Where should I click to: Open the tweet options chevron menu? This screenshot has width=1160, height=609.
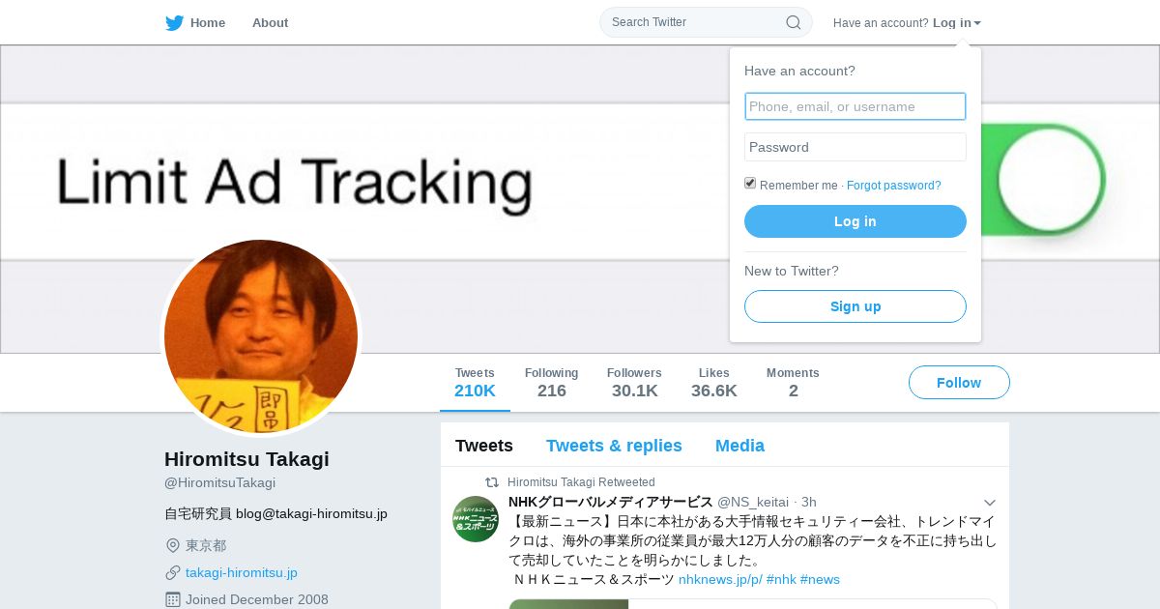[x=990, y=503]
